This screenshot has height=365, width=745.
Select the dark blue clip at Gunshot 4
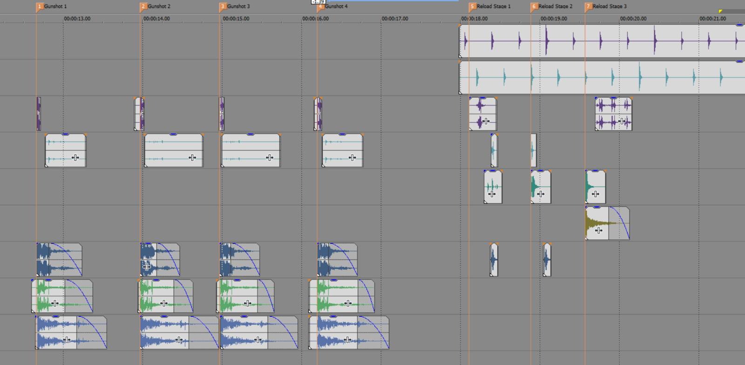coord(337,260)
